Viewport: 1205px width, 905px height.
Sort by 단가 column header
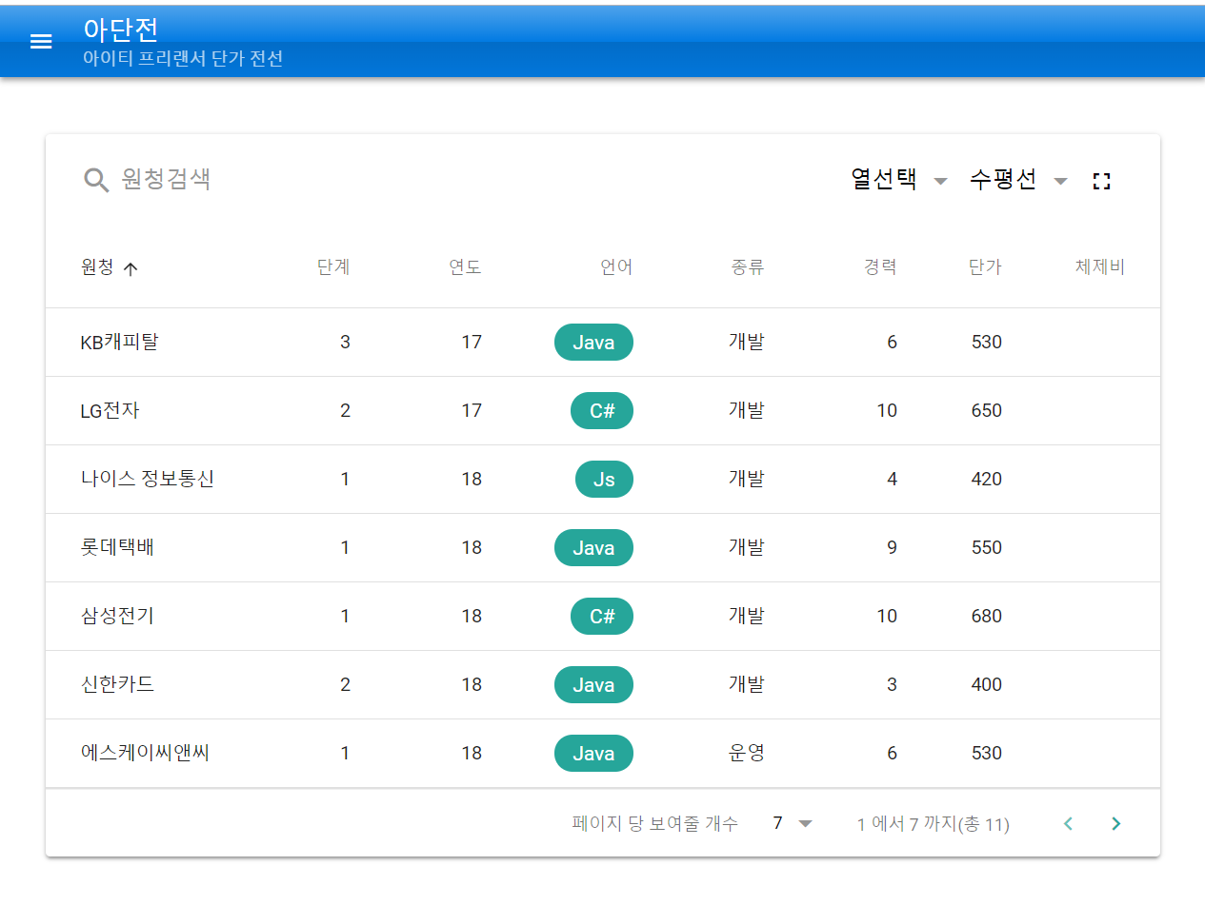pos(985,267)
